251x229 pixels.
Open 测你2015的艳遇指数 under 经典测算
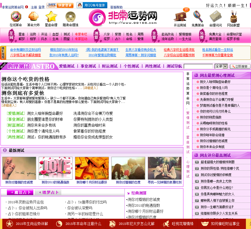coord(144,205)
